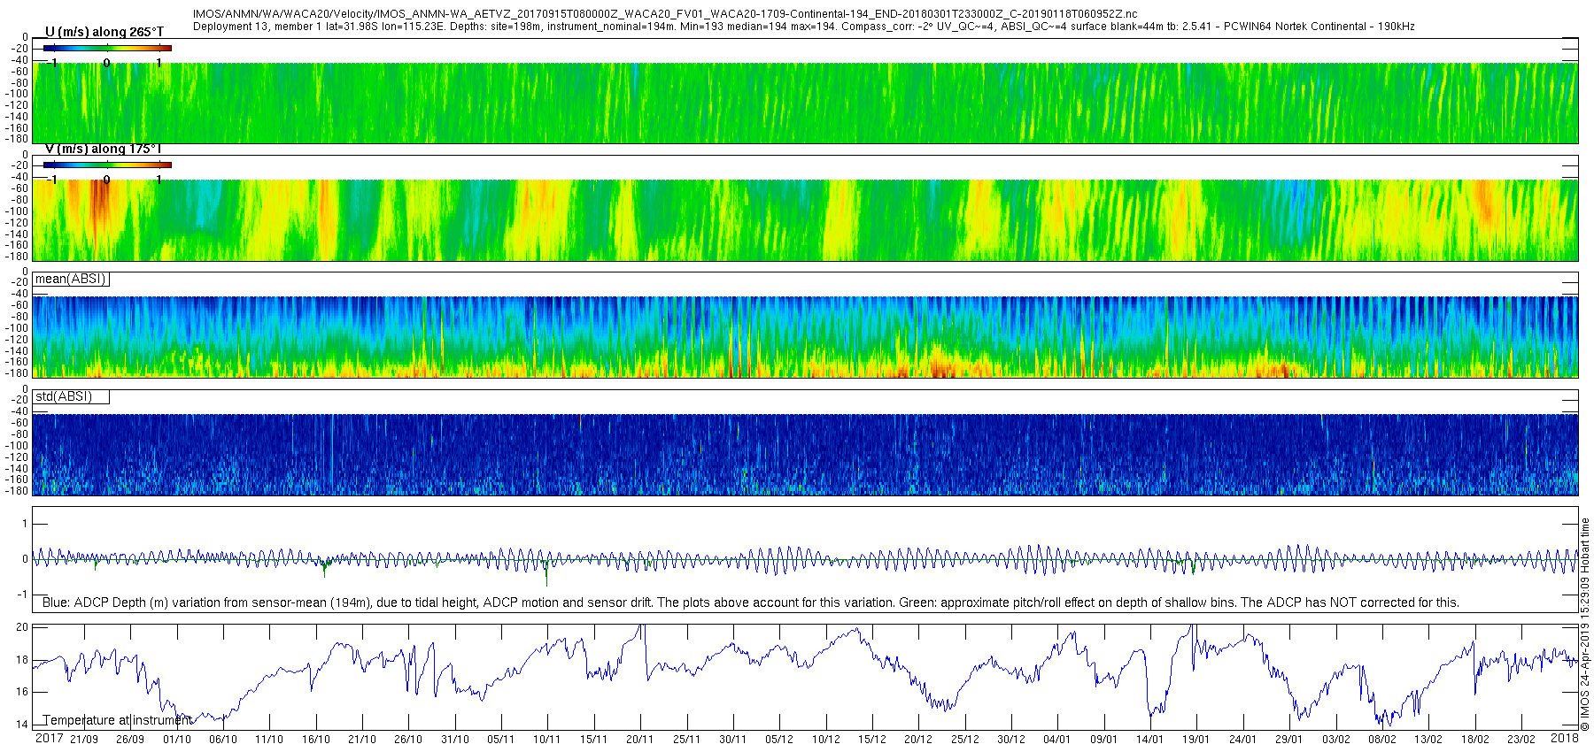Click the temperature time series line plot
The width and height of the screenshot is (1594, 752).
click(x=805, y=677)
